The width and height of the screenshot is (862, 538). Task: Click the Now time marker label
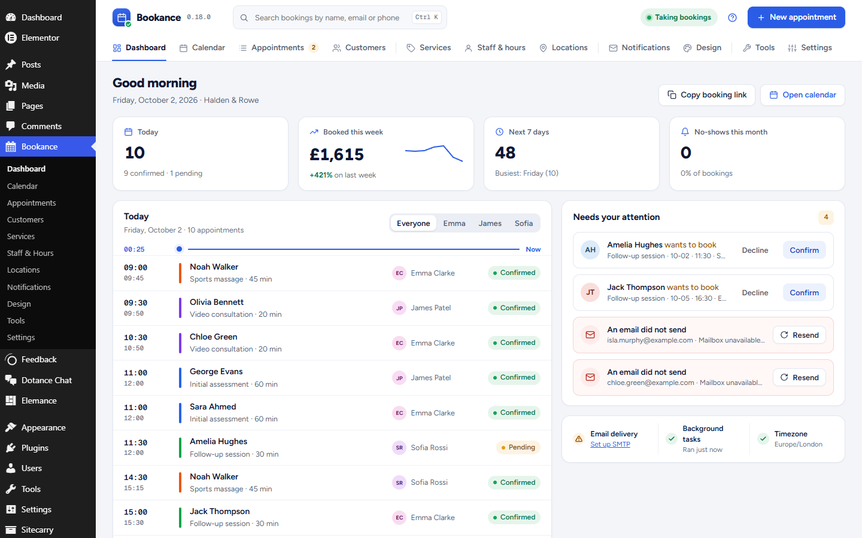pyautogui.click(x=533, y=249)
